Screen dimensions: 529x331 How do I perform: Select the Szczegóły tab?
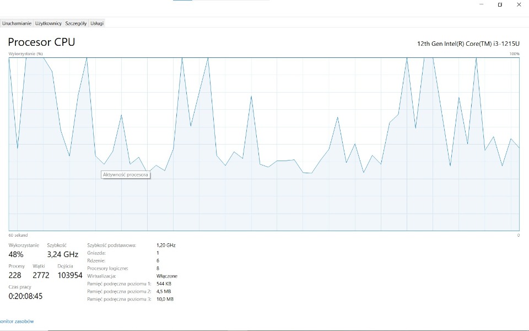click(x=76, y=23)
